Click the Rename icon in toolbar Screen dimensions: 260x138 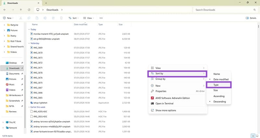(x=45, y=18)
